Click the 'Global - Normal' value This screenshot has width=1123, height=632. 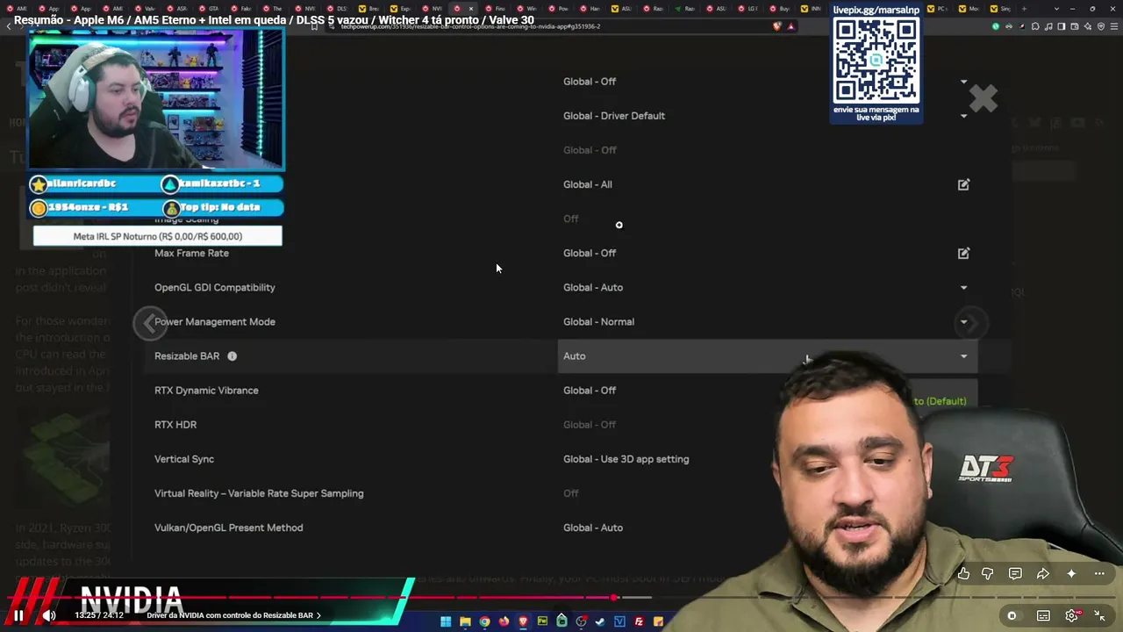[x=598, y=322]
